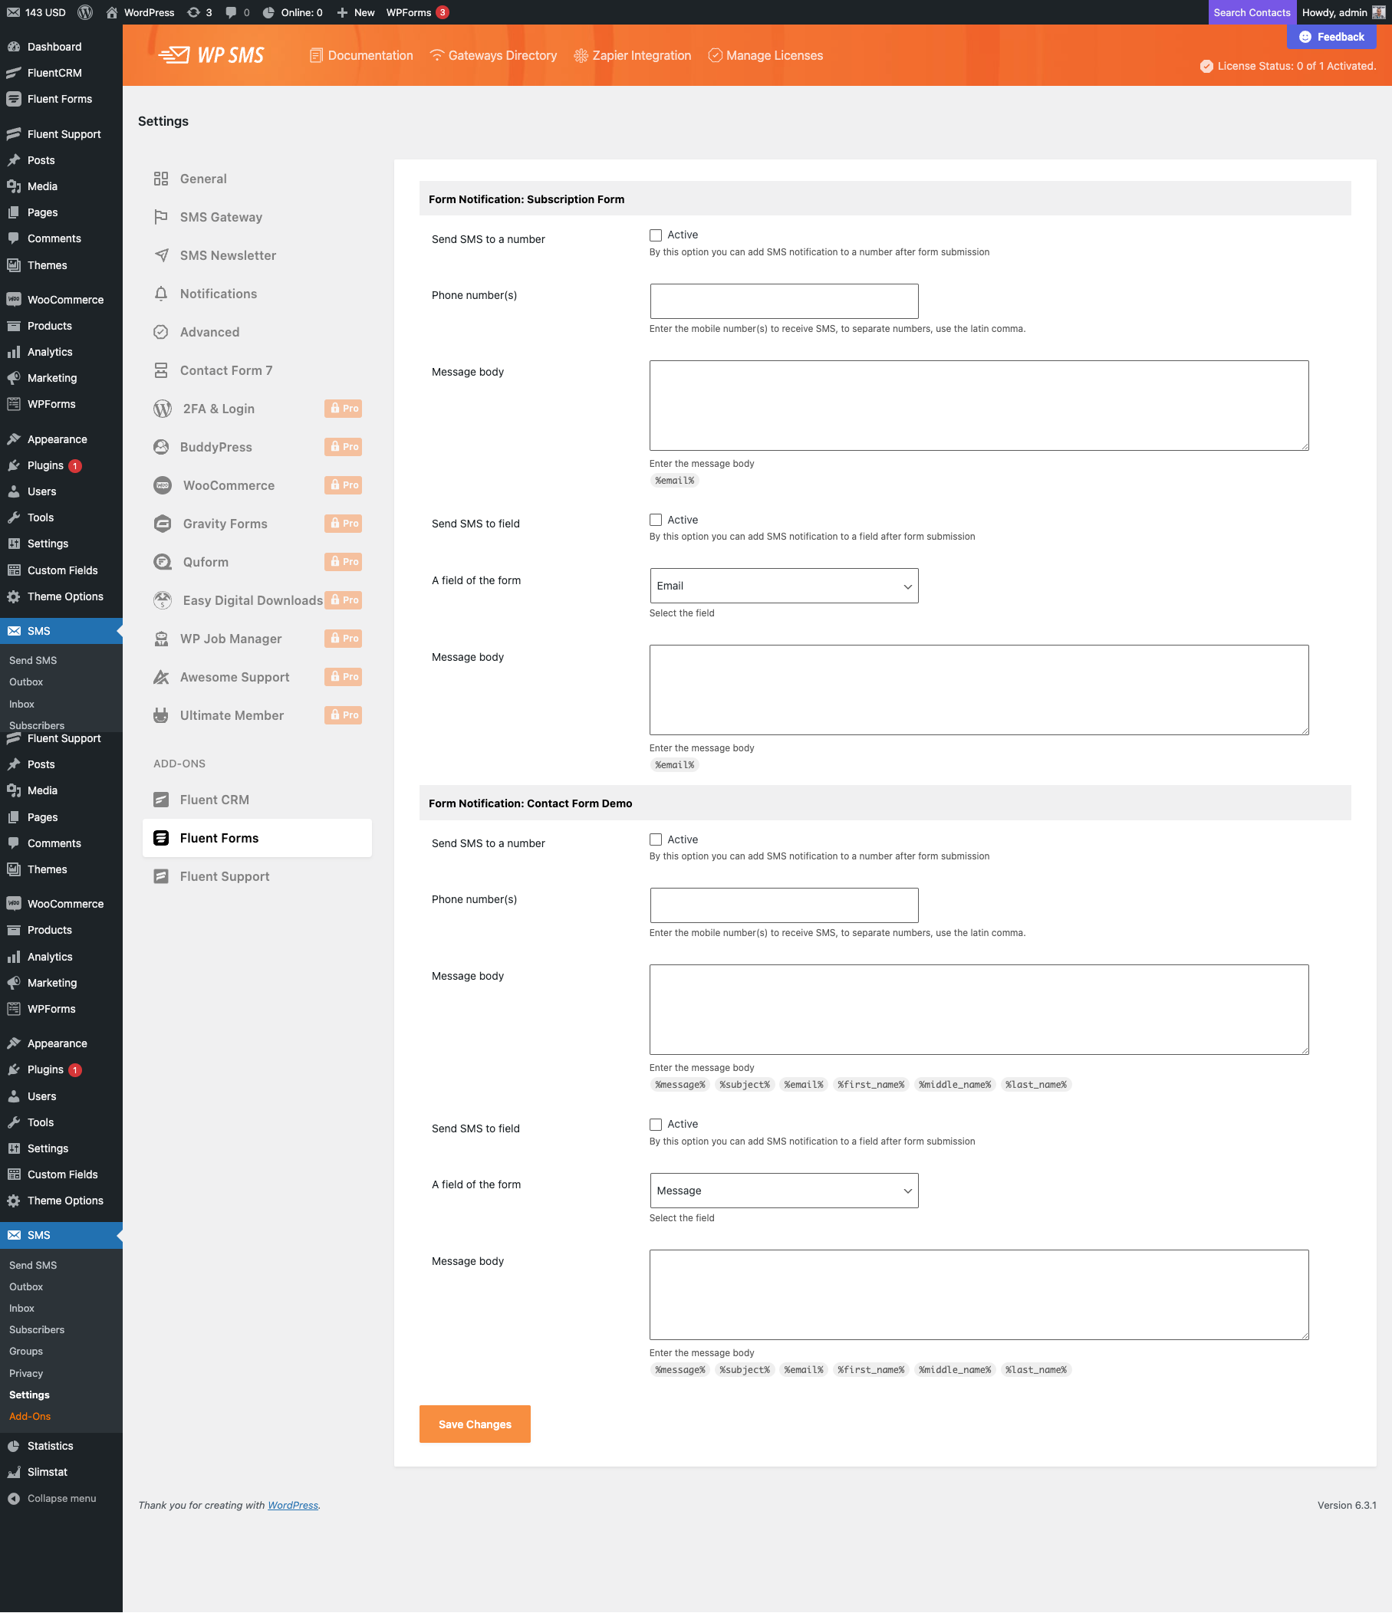Select Fluent Forms in Add-Ons list
The width and height of the screenshot is (1392, 1613).
257,839
